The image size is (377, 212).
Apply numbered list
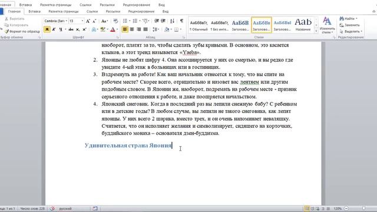click(135, 21)
